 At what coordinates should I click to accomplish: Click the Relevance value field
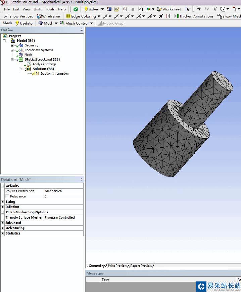[x=63, y=196]
